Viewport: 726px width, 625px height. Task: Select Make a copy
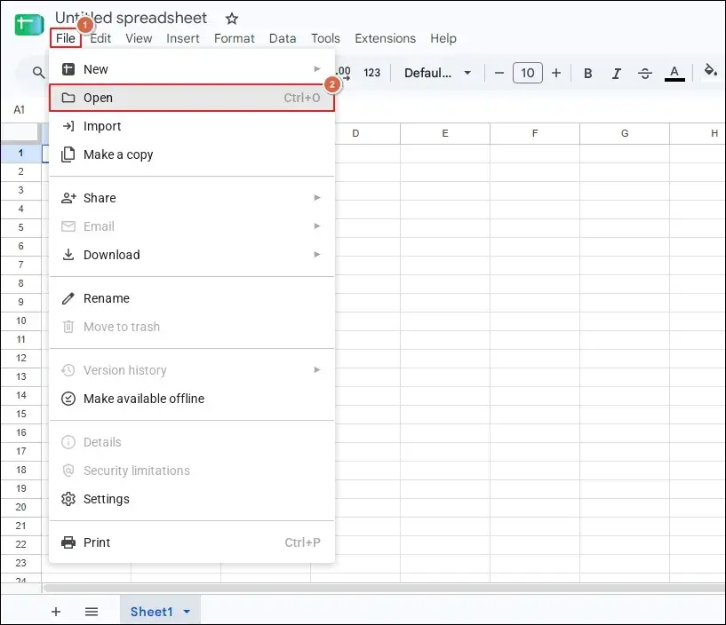pos(192,154)
